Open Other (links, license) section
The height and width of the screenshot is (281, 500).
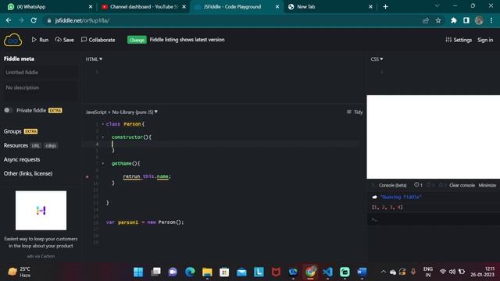click(x=28, y=173)
